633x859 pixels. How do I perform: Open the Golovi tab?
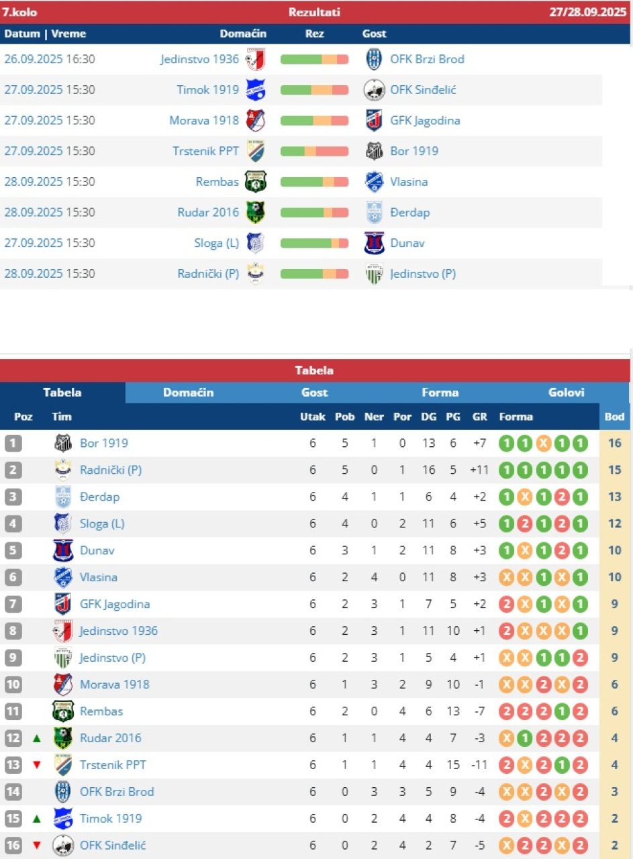(566, 393)
